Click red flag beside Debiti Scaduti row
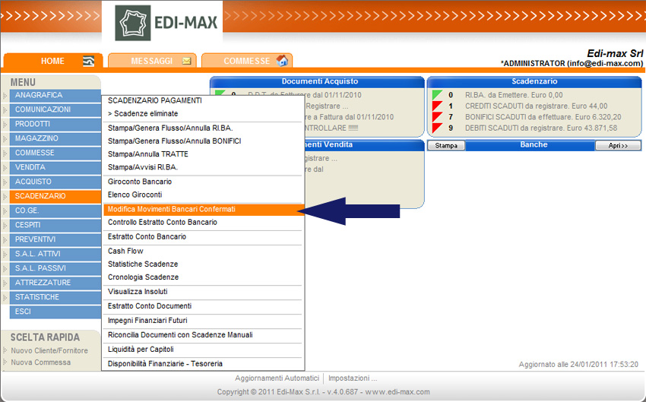646x402 pixels. 437,128
